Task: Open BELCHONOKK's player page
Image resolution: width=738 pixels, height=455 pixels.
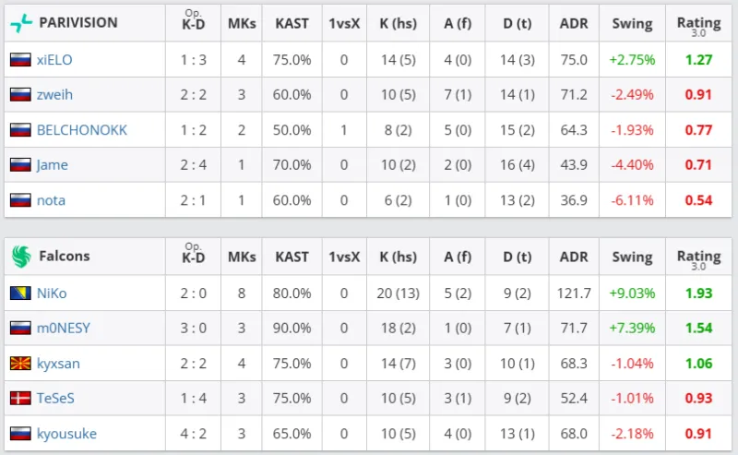Action: point(82,130)
